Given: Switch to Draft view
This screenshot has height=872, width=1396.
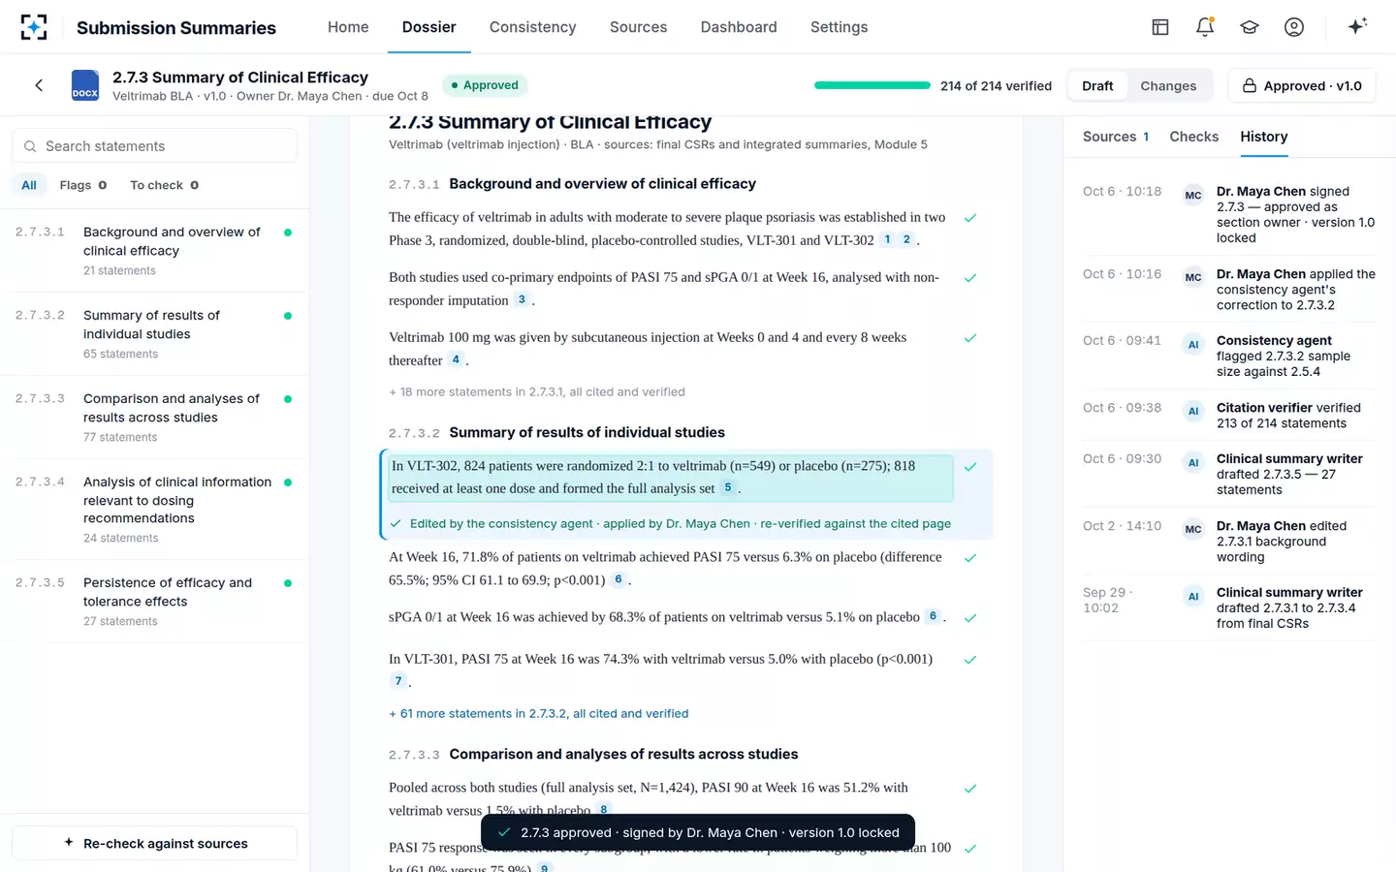Looking at the screenshot, I should 1097,86.
